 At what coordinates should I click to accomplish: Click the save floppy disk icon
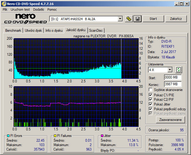click(x=137, y=19)
